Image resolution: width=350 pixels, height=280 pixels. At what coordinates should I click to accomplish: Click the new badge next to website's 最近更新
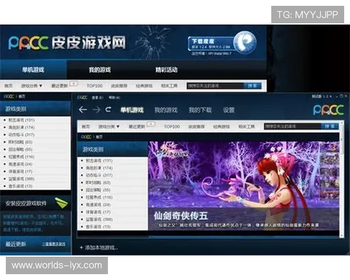(73, 83)
